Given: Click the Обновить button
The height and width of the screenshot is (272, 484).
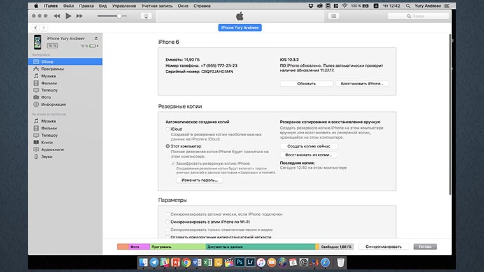Looking at the screenshot, I should click(x=306, y=84).
